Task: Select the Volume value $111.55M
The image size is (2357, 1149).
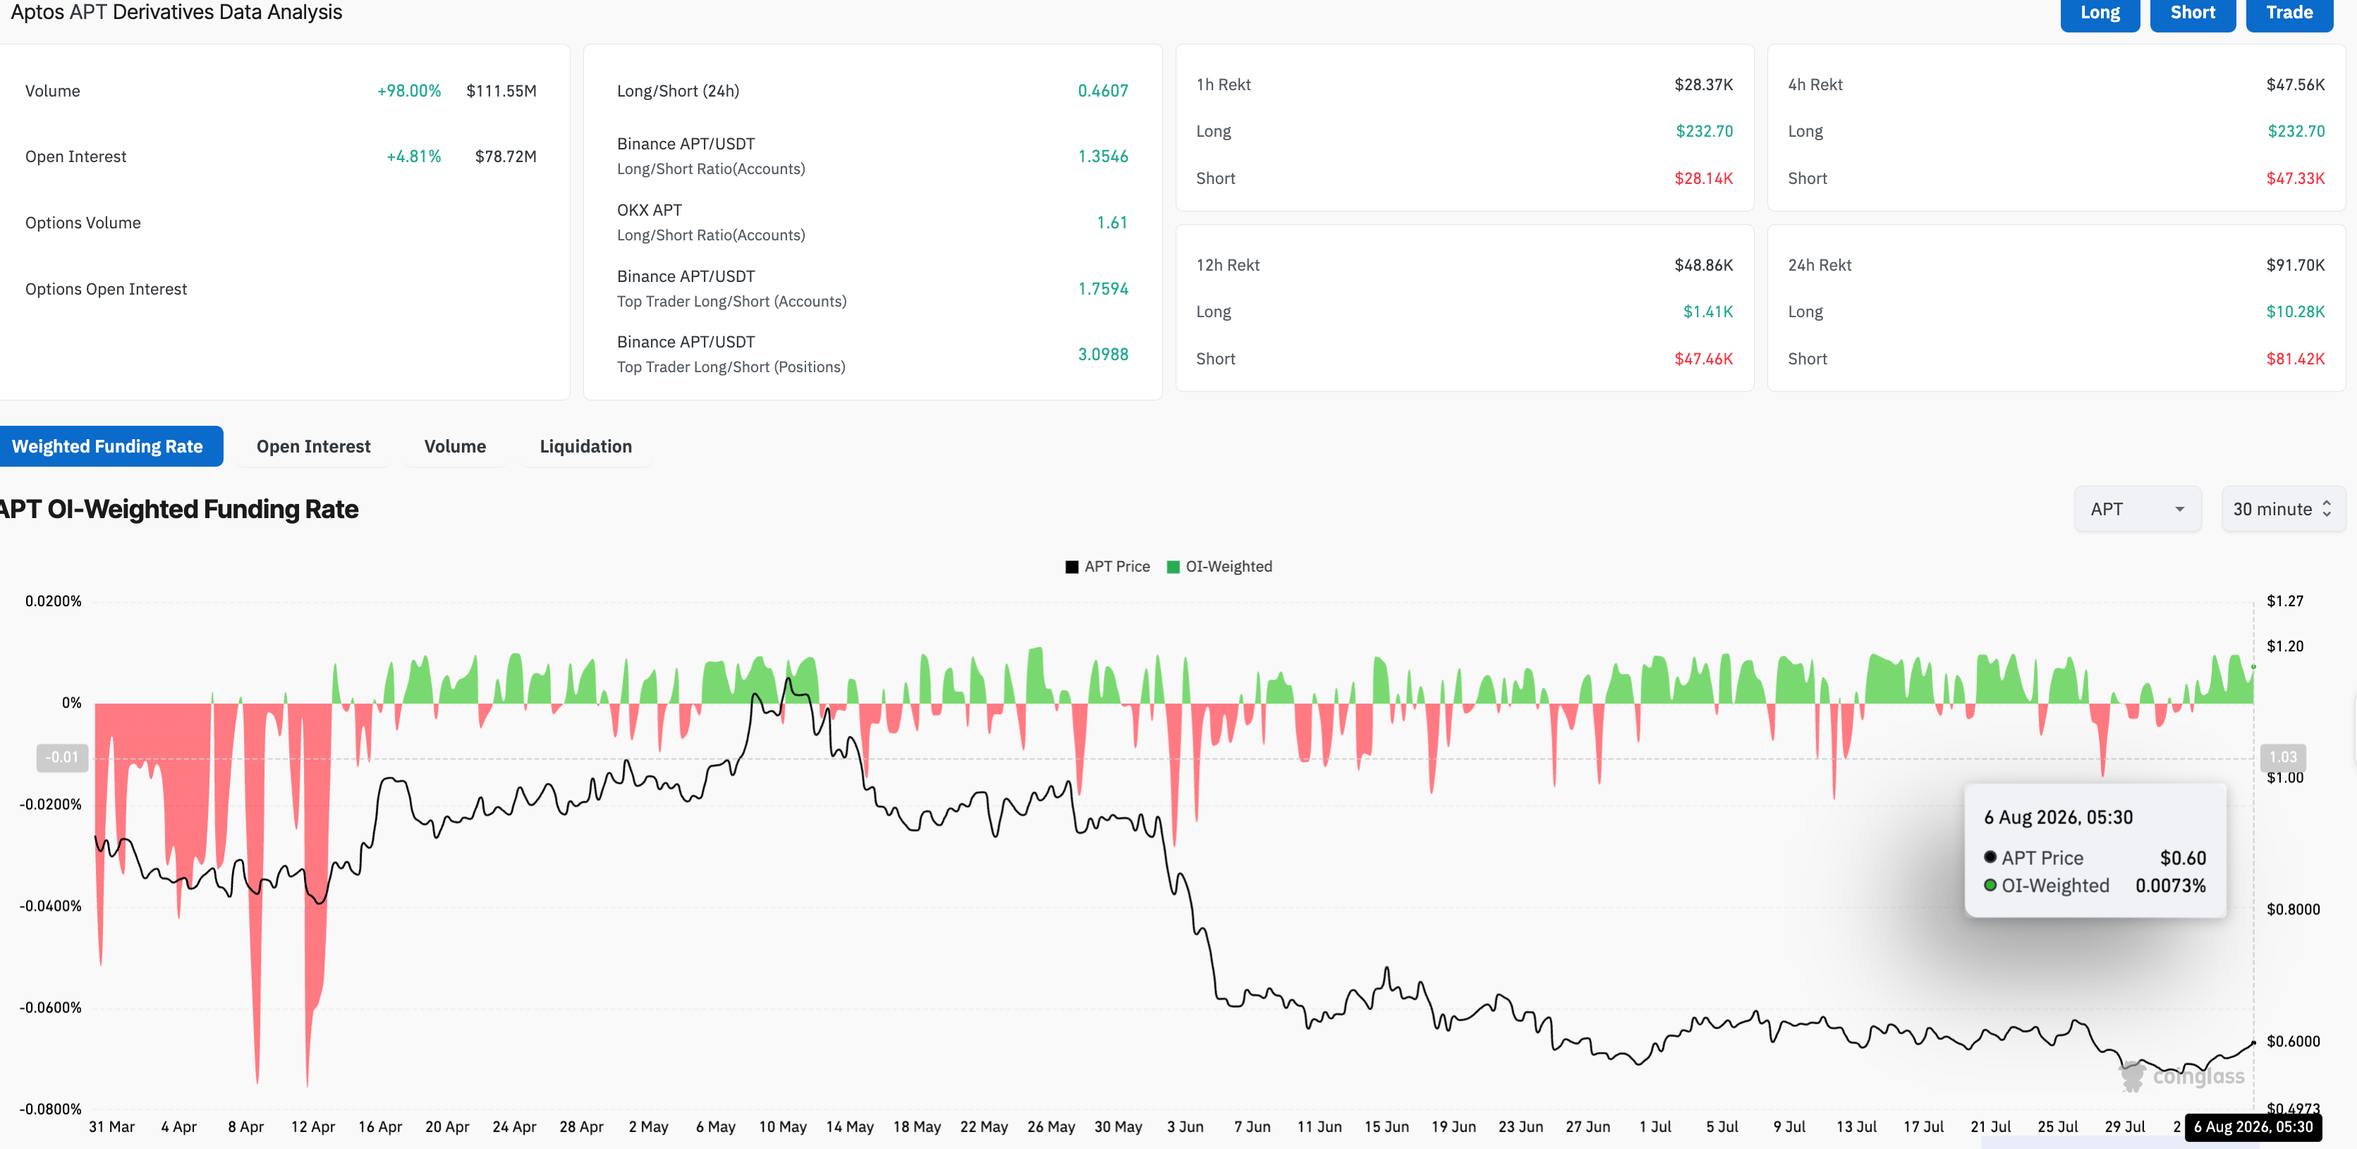Action: tap(501, 90)
